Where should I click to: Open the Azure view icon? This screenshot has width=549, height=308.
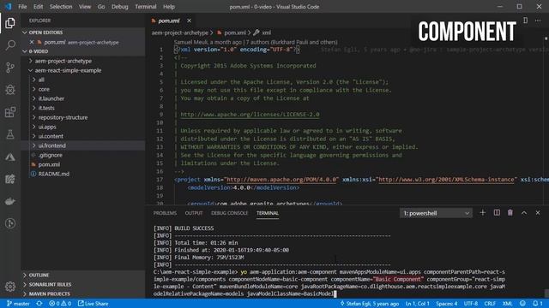pyautogui.click(x=10, y=157)
